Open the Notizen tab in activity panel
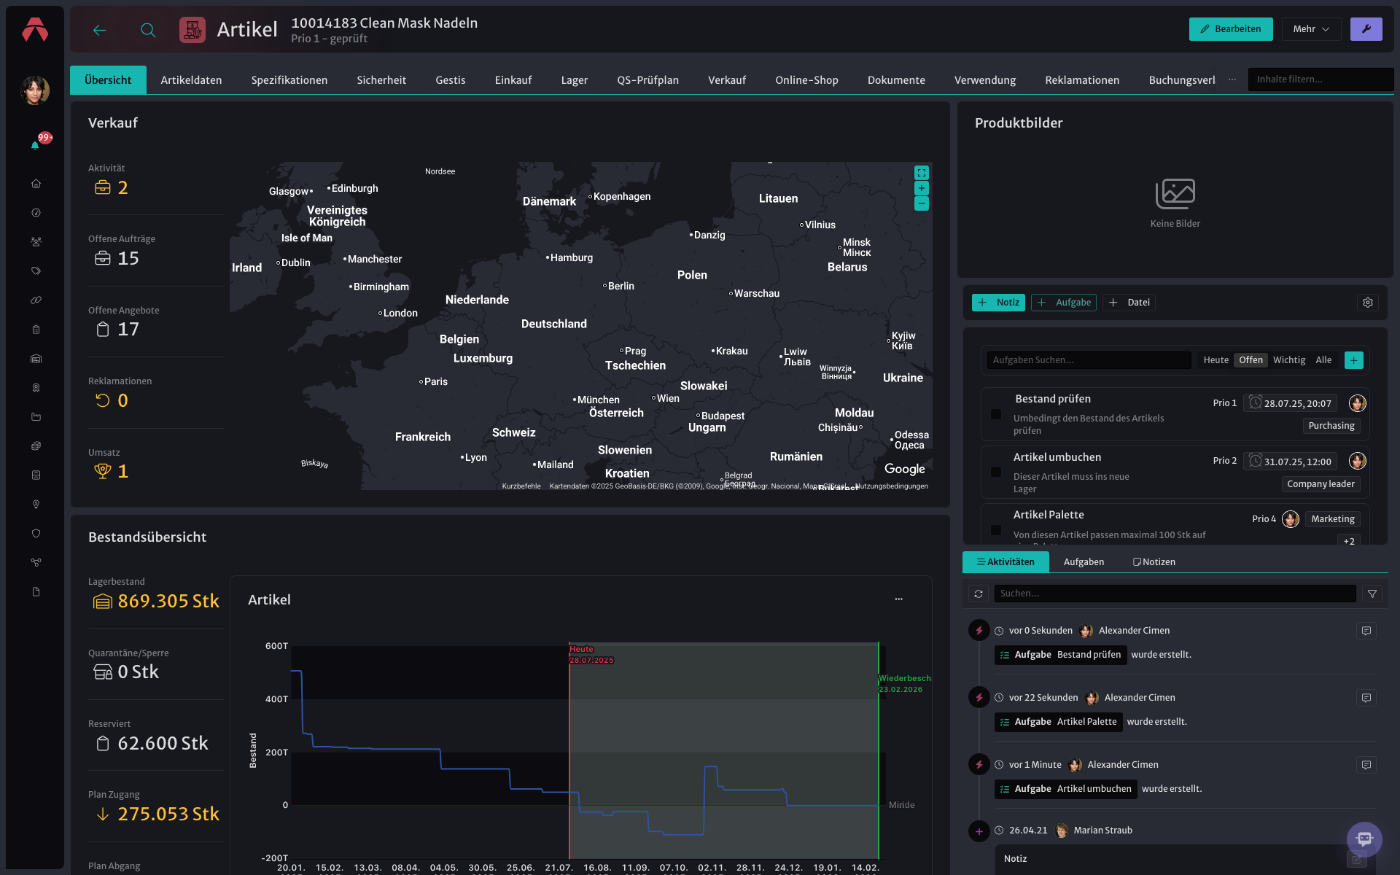 point(1154,562)
